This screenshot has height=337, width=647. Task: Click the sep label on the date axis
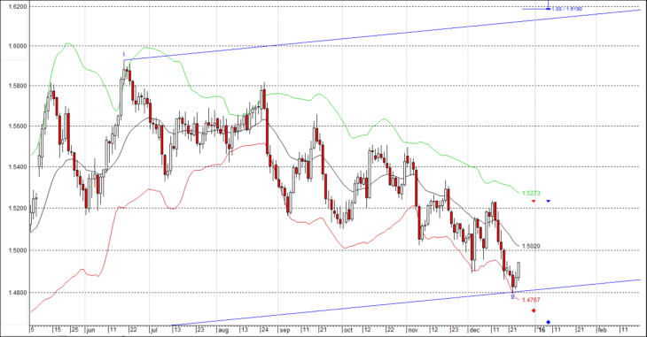(285, 330)
